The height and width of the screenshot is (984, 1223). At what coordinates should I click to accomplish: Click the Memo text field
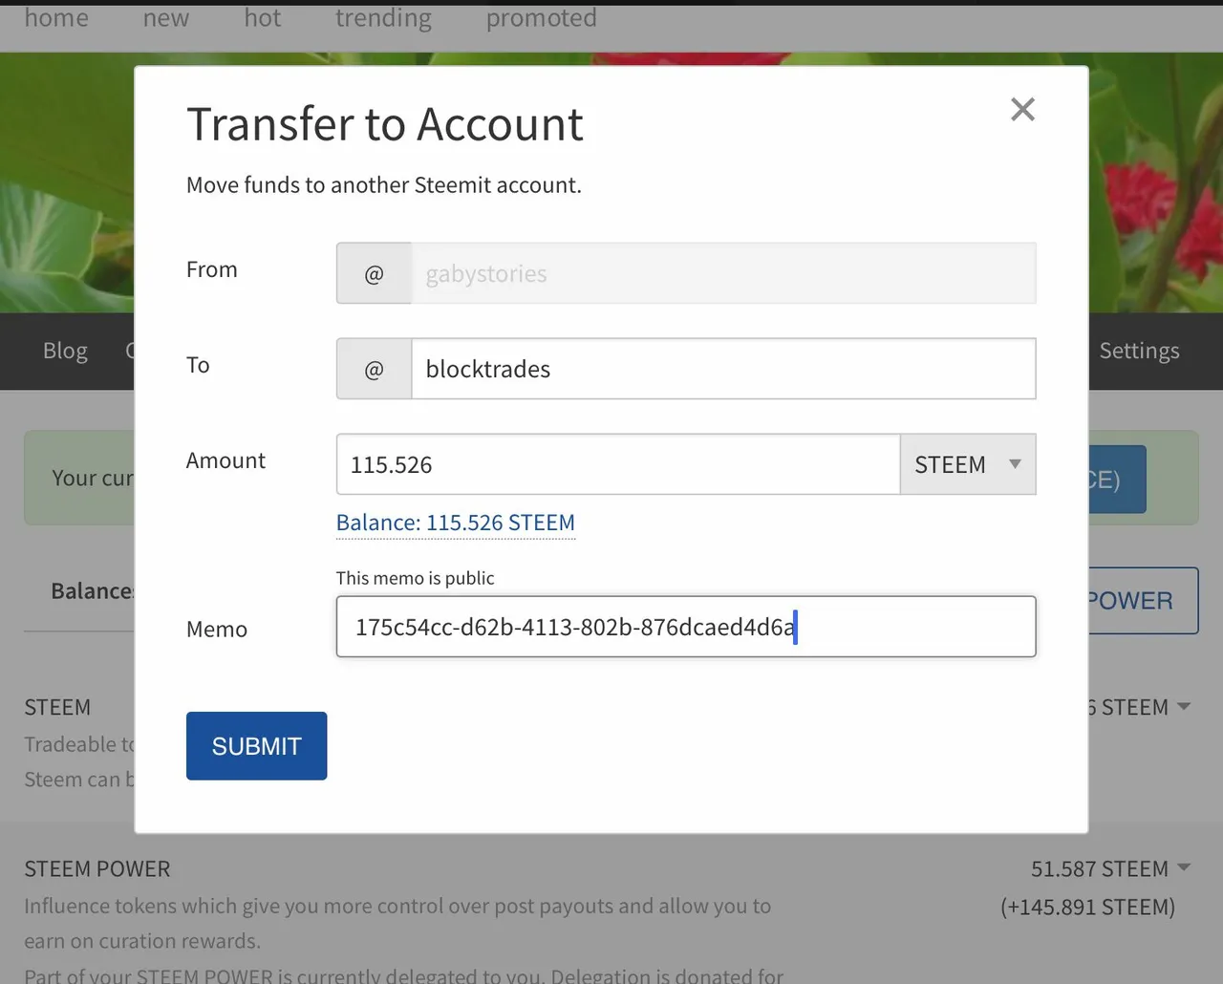(685, 628)
